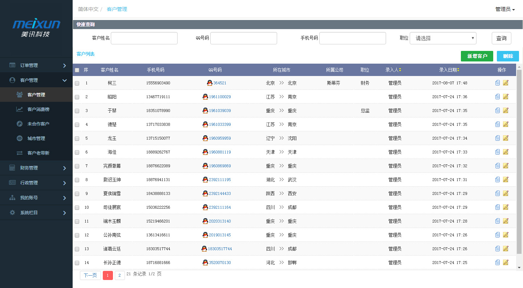Open view-details icon for 公孙南弦 row

point(498,235)
